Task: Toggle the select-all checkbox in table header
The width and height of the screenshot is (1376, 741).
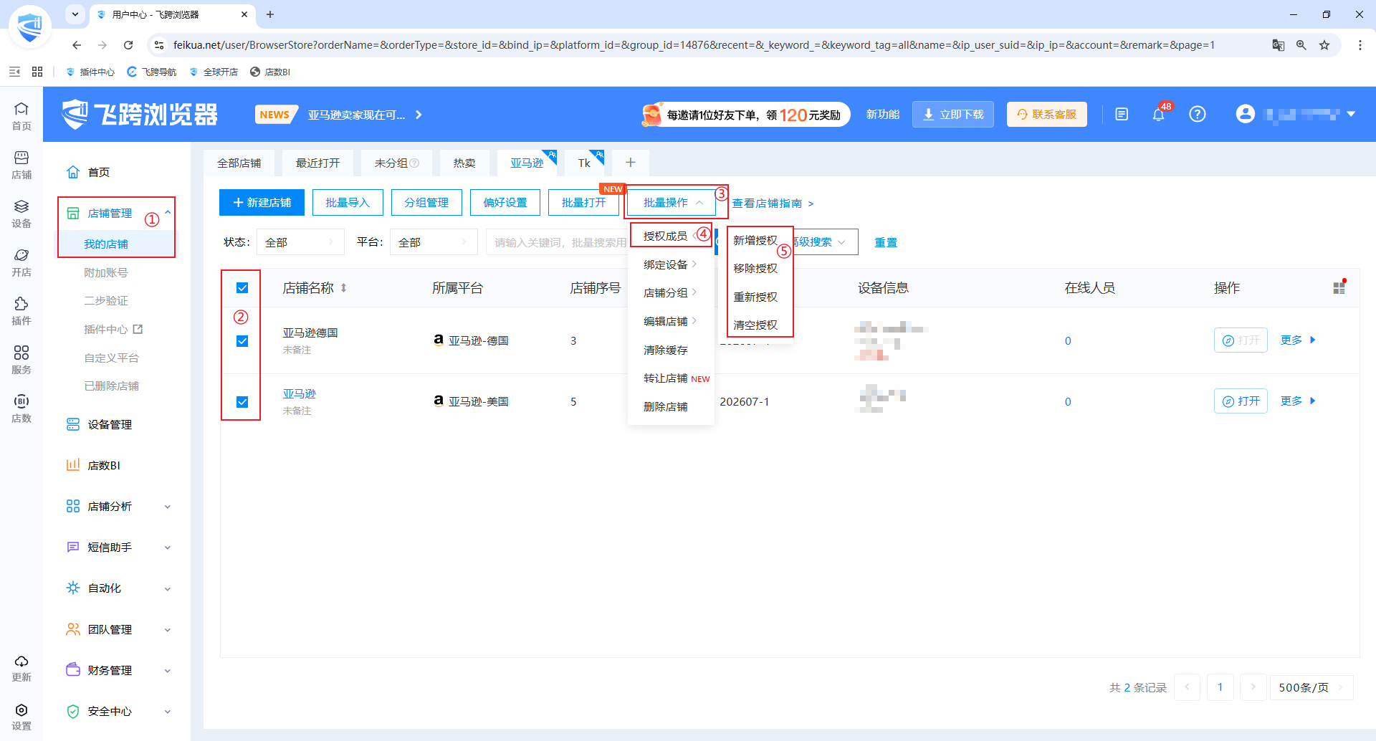Action: 242,288
